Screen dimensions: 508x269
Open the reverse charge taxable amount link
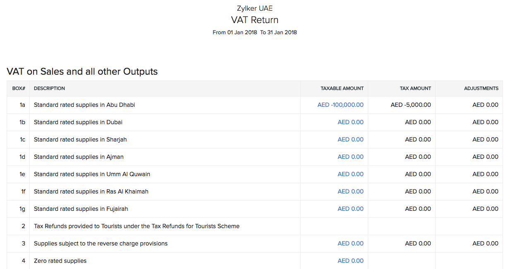click(x=350, y=243)
